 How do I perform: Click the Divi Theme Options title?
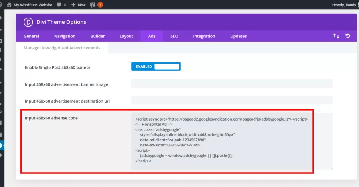(x=61, y=22)
